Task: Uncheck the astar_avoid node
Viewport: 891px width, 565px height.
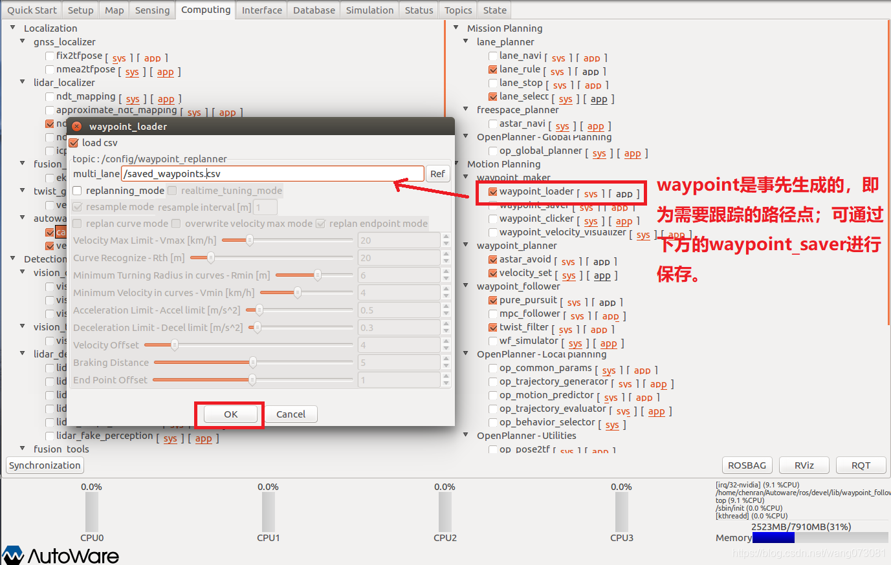Action: pyautogui.click(x=493, y=260)
